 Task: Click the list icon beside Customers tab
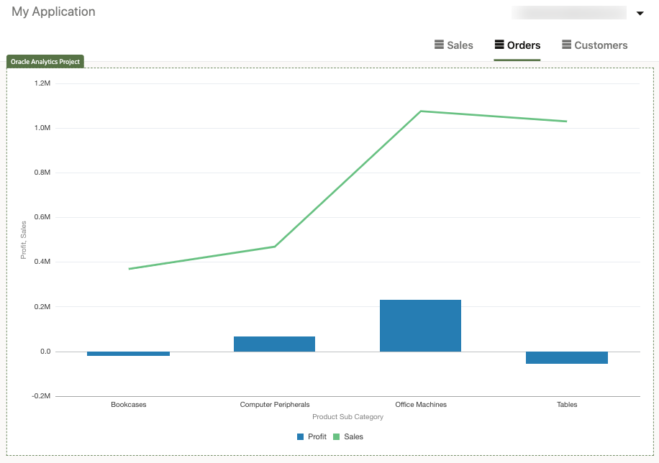[x=566, y=45]
